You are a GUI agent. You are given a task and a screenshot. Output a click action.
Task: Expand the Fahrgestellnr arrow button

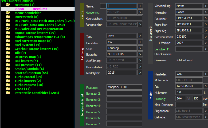140,24
